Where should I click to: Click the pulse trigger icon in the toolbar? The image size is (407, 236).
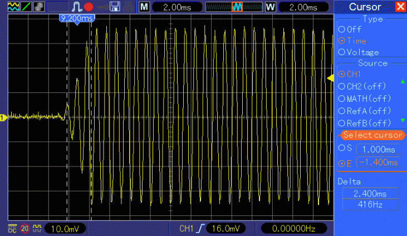tap(76, 7)
